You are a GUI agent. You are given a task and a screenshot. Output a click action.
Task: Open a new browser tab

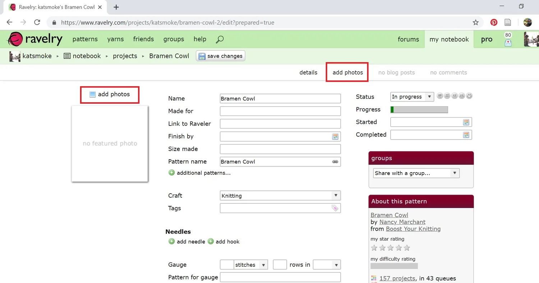pyautogui.click(x=116, y=7)
